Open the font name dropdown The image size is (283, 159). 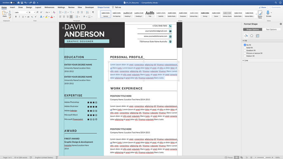[x=27, y=12]
